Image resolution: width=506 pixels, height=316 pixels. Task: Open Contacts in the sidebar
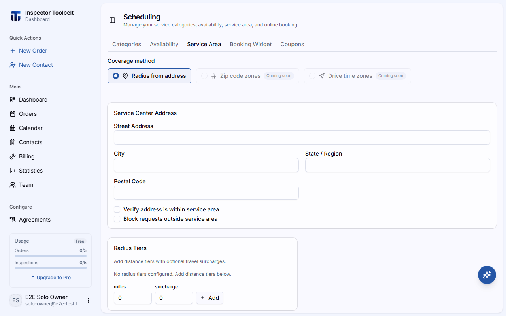point(51,142)
